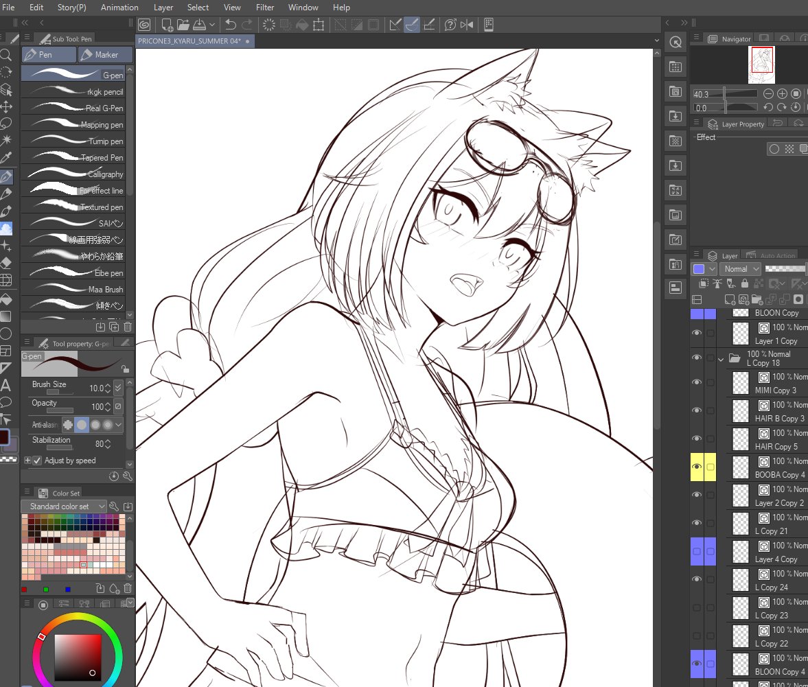Click the New raster layer icon
The width and height of the screenshot is (808, 687).
[x=730, y=299]
